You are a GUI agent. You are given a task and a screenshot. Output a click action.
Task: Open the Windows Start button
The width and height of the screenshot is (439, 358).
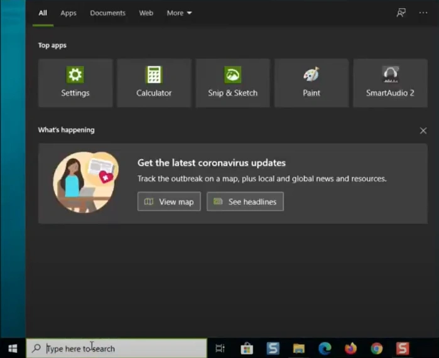[x=13, y=348]
